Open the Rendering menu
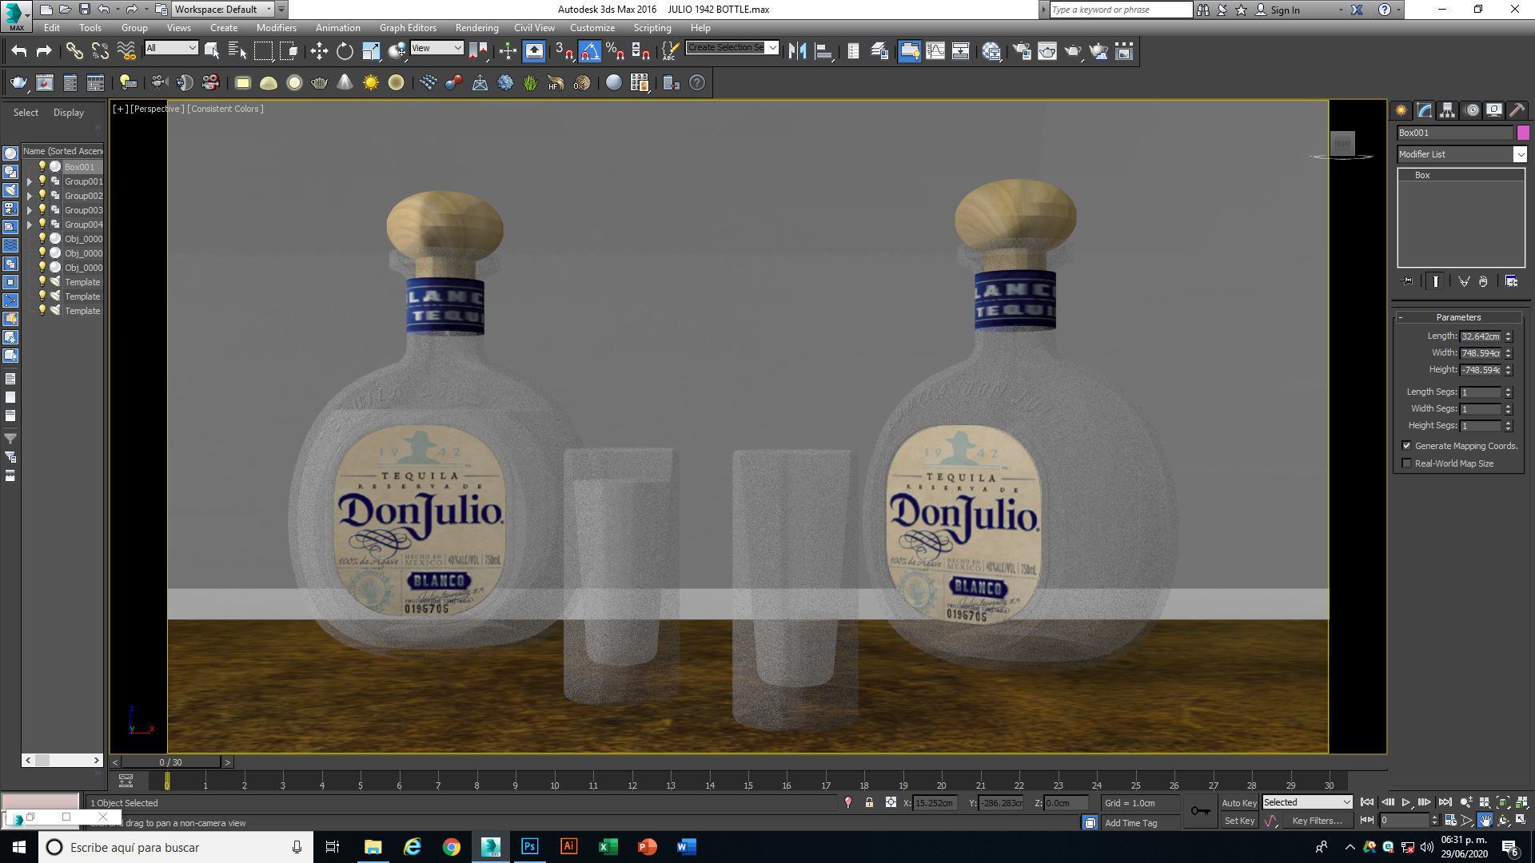 click(476, 28)
